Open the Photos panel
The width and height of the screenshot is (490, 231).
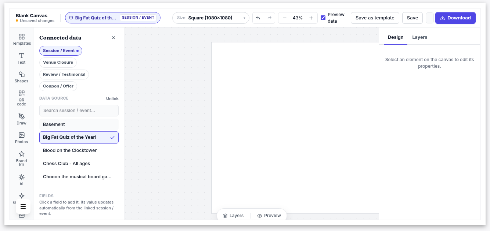coord(21,138)
